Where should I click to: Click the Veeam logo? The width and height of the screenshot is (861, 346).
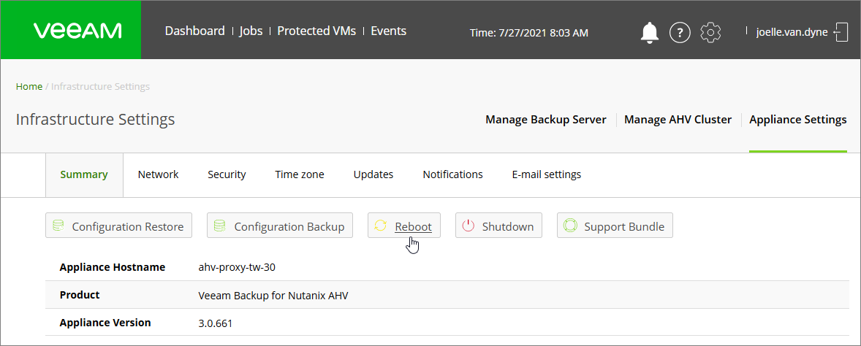coord(77,30)
